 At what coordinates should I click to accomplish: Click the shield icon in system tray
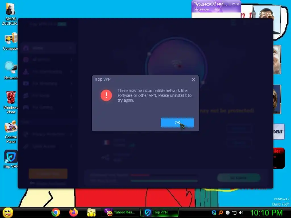pyautogui.click(x=214, y=213)
